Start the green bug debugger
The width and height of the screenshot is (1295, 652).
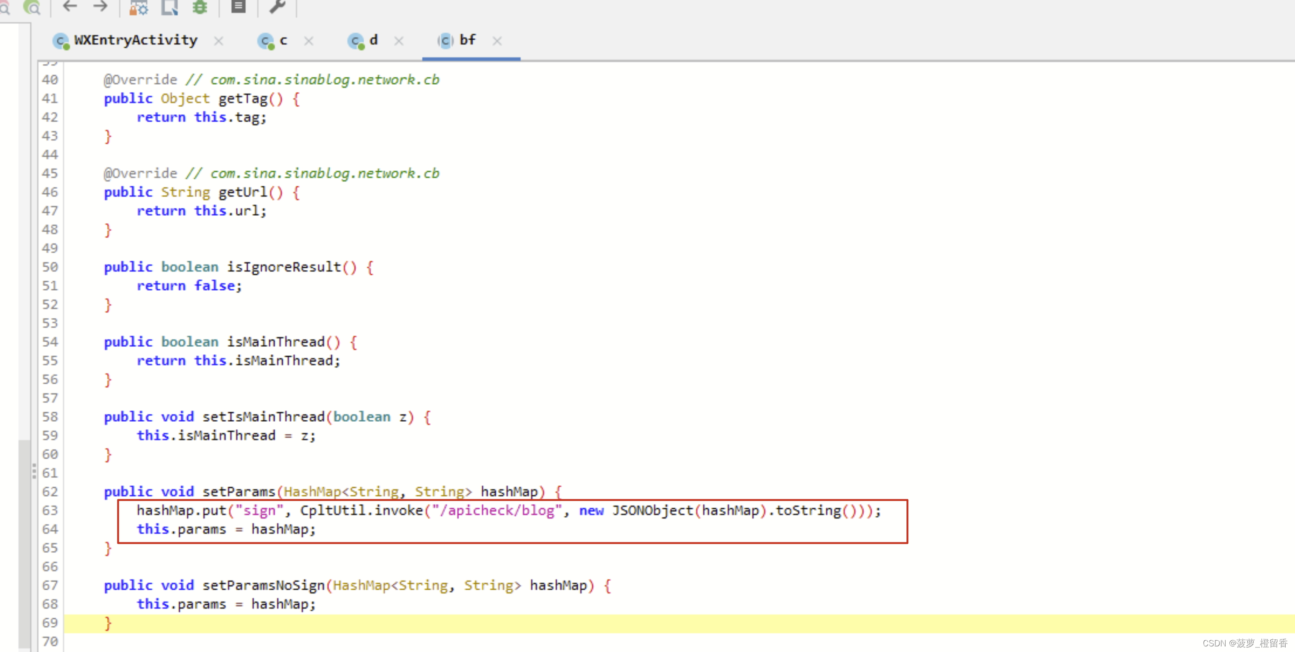click(x=200, y=7)
